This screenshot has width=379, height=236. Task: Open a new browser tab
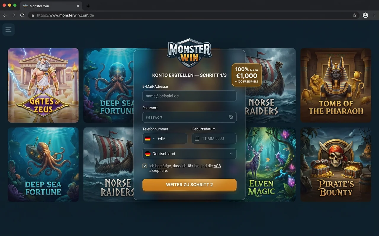pyautogui.click(x=88, y=6)
